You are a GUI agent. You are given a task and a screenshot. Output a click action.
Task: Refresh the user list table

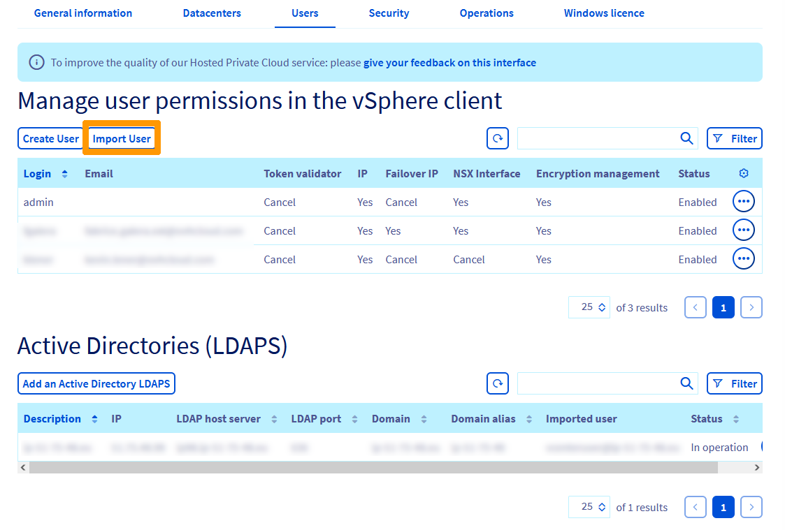click(497, 138)
